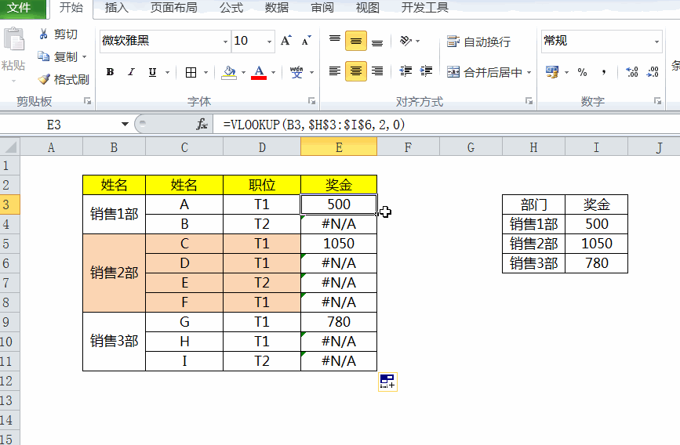Open number format 常规 dropdown
The width and height of the screenshot is (680, 445).
[656, 42]
